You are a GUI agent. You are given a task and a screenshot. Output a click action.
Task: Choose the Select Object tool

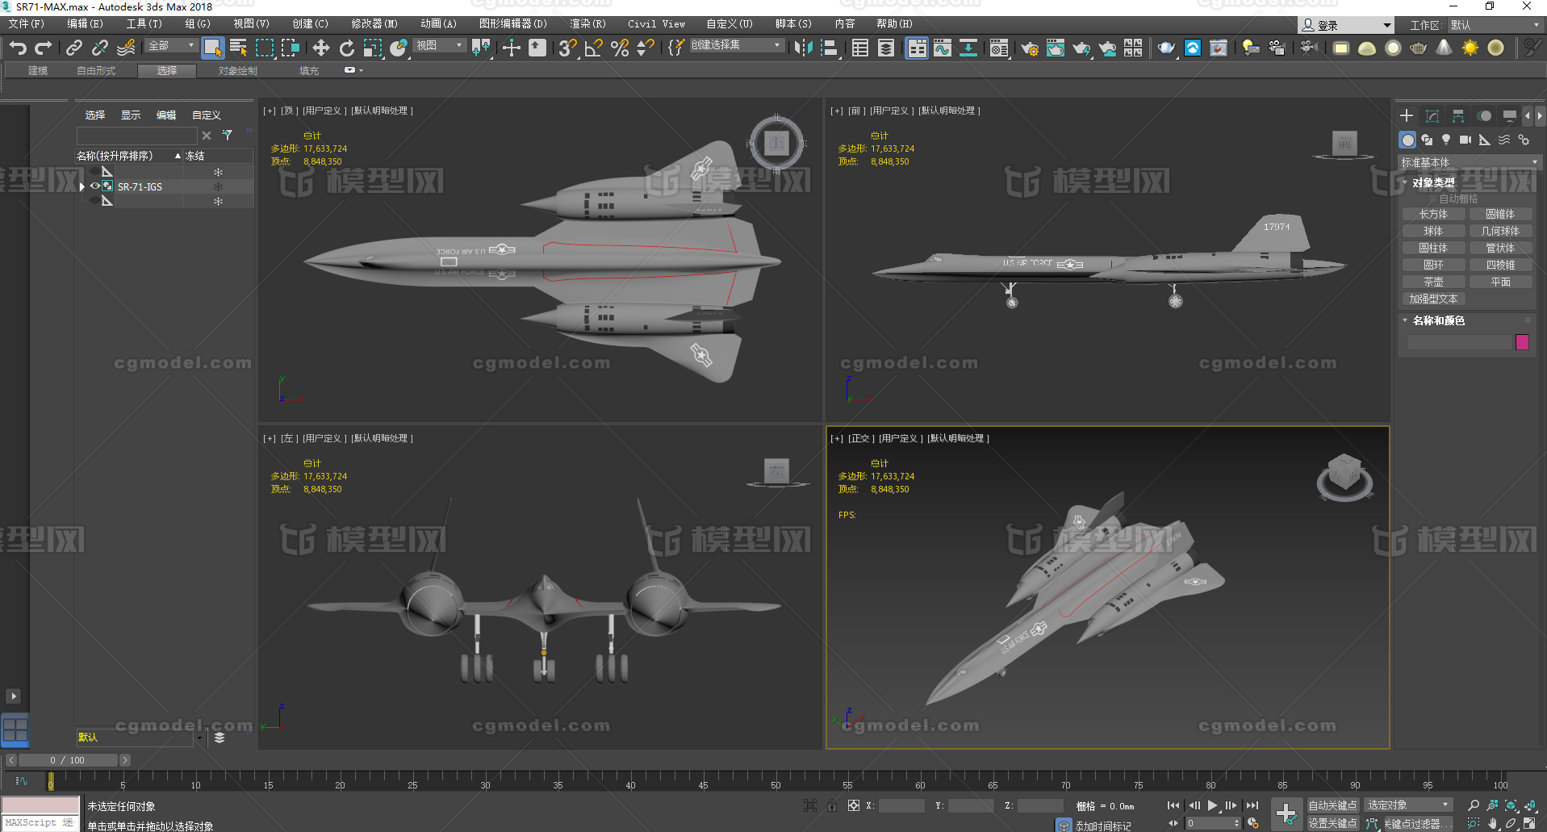(213, 48)
